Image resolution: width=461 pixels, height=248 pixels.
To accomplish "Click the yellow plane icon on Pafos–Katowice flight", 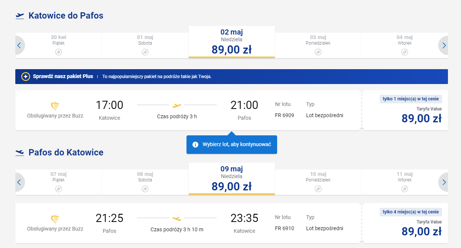I will click(177, 218).
